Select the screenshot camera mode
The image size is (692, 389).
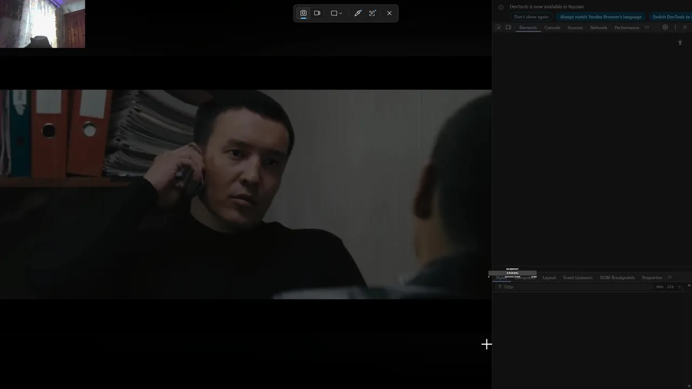click(303, 13)
